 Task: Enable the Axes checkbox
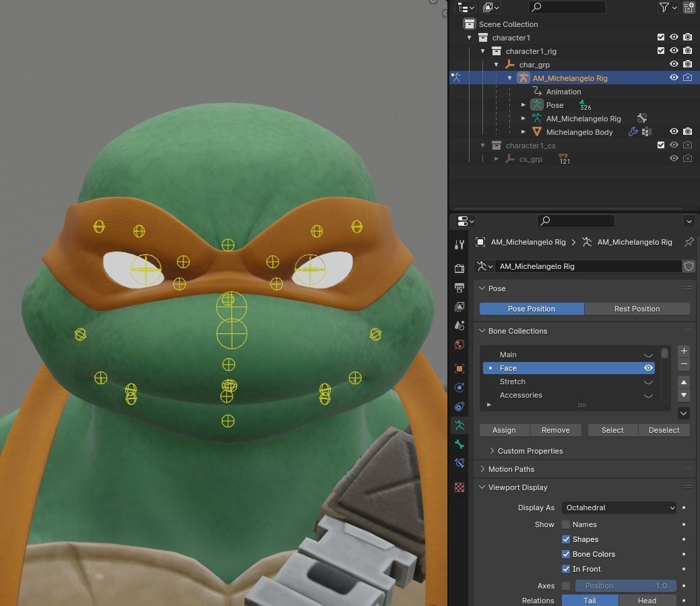(566, 586)
